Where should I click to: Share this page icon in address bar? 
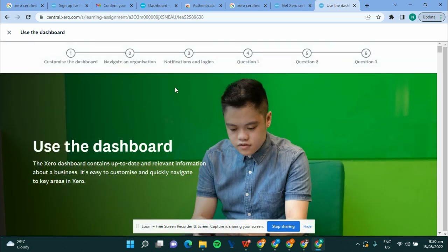point(368,17)
